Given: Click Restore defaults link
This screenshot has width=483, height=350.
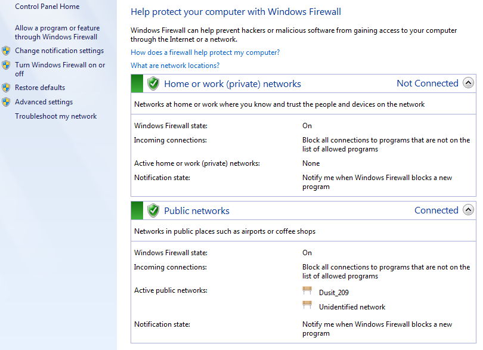Looking at the screenshot, I should 40,88.
